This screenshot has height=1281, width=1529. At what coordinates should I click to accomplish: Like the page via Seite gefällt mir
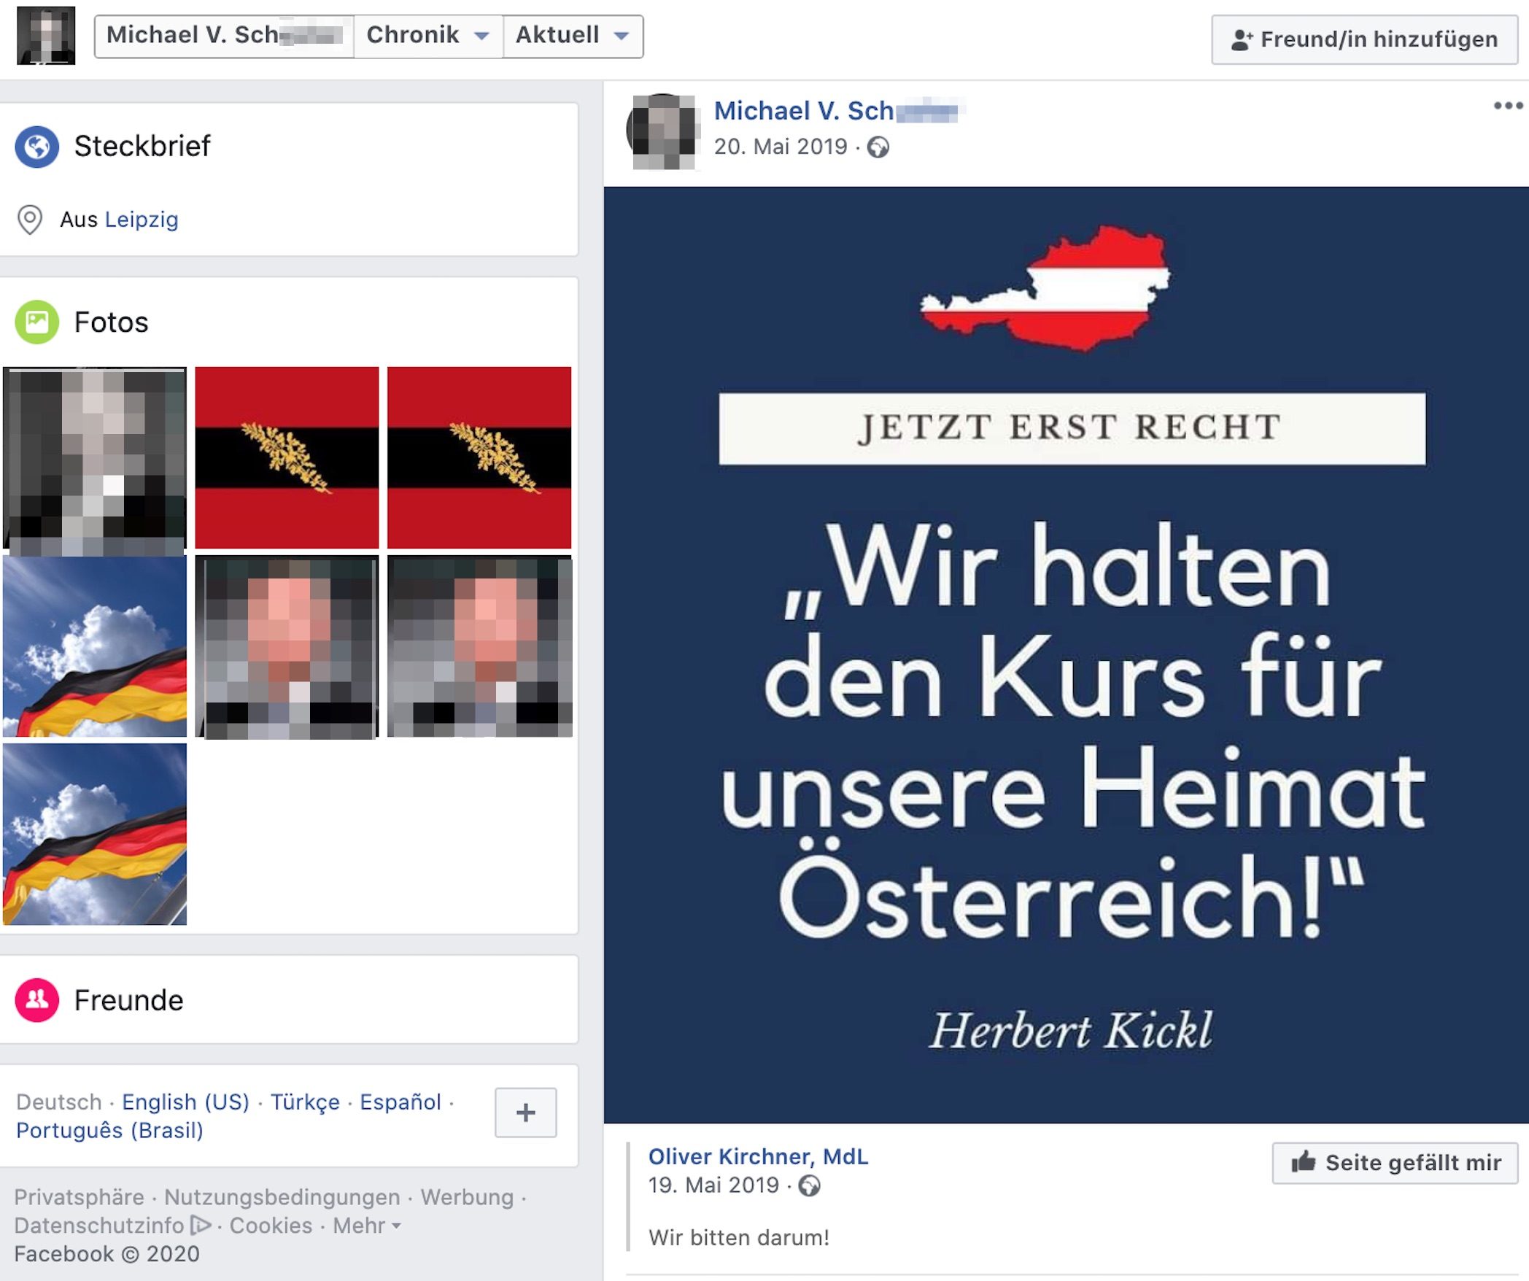tap(1395, 1162)
